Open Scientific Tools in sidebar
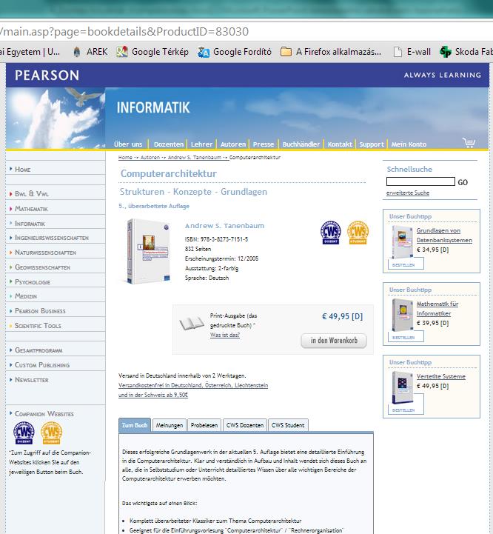The height and width of the screenshot is (534, 493). [x=38, y=326]
